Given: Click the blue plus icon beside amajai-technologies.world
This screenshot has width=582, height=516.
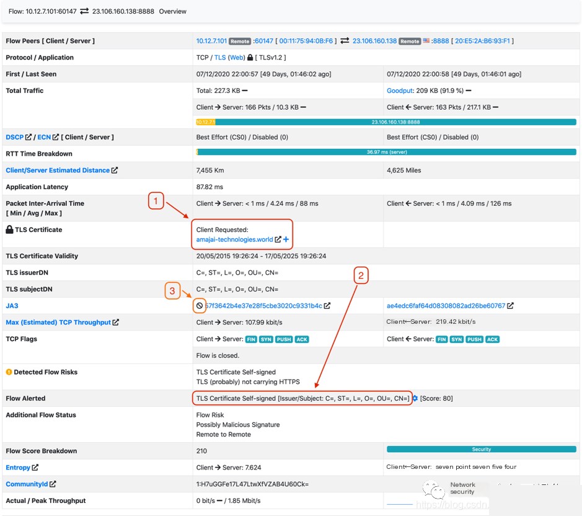Looking at the screenshot, I should [286, 239].
